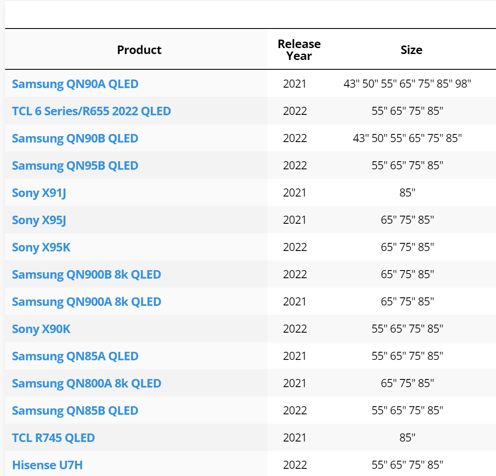Click the release year for Samsung QN900B 8k
Viewport: 496px width, 476px height.
(x=295, y=274)
